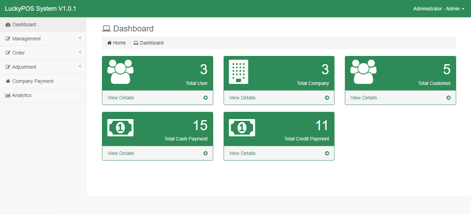Click the arrow circle icon on Total User card
The height and width of the screenshot is (214, 471).
point(206,98)
